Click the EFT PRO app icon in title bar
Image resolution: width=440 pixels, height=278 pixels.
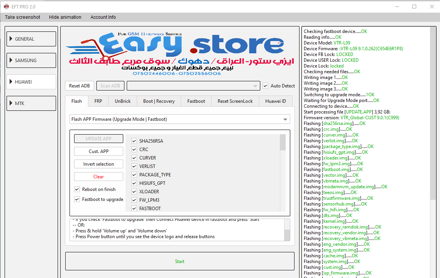6,7
